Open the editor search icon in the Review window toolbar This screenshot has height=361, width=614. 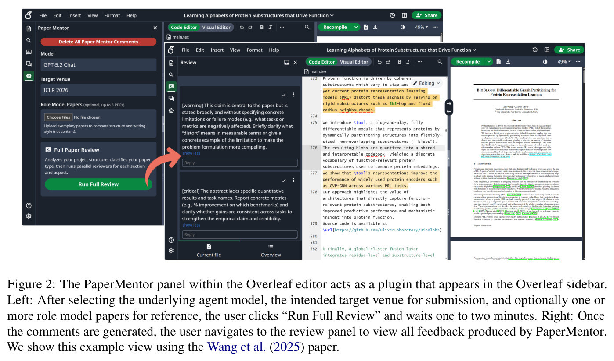point(440,62)
